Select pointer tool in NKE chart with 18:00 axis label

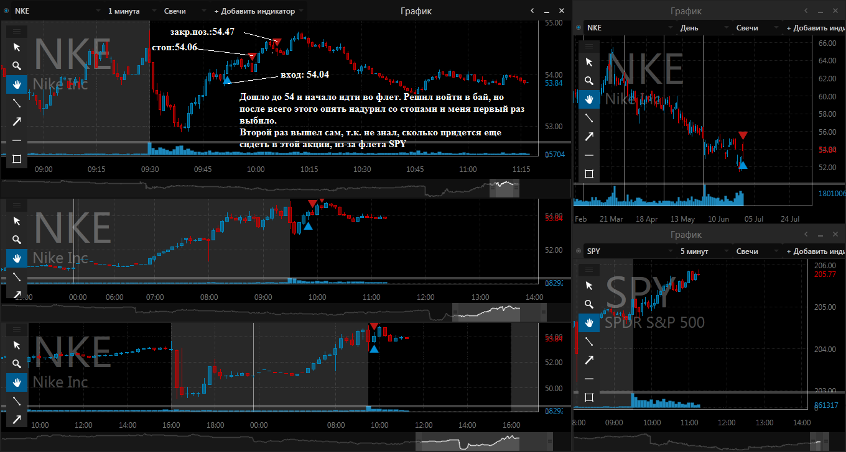pyautogui.click(x=17, y=345)
